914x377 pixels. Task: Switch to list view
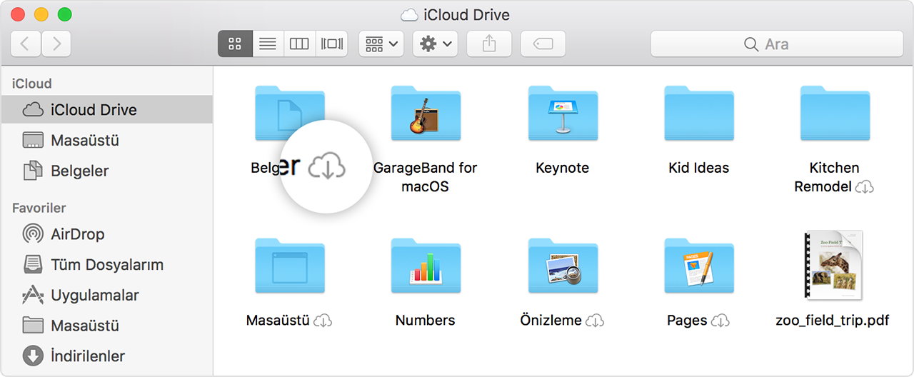(268, 44)
